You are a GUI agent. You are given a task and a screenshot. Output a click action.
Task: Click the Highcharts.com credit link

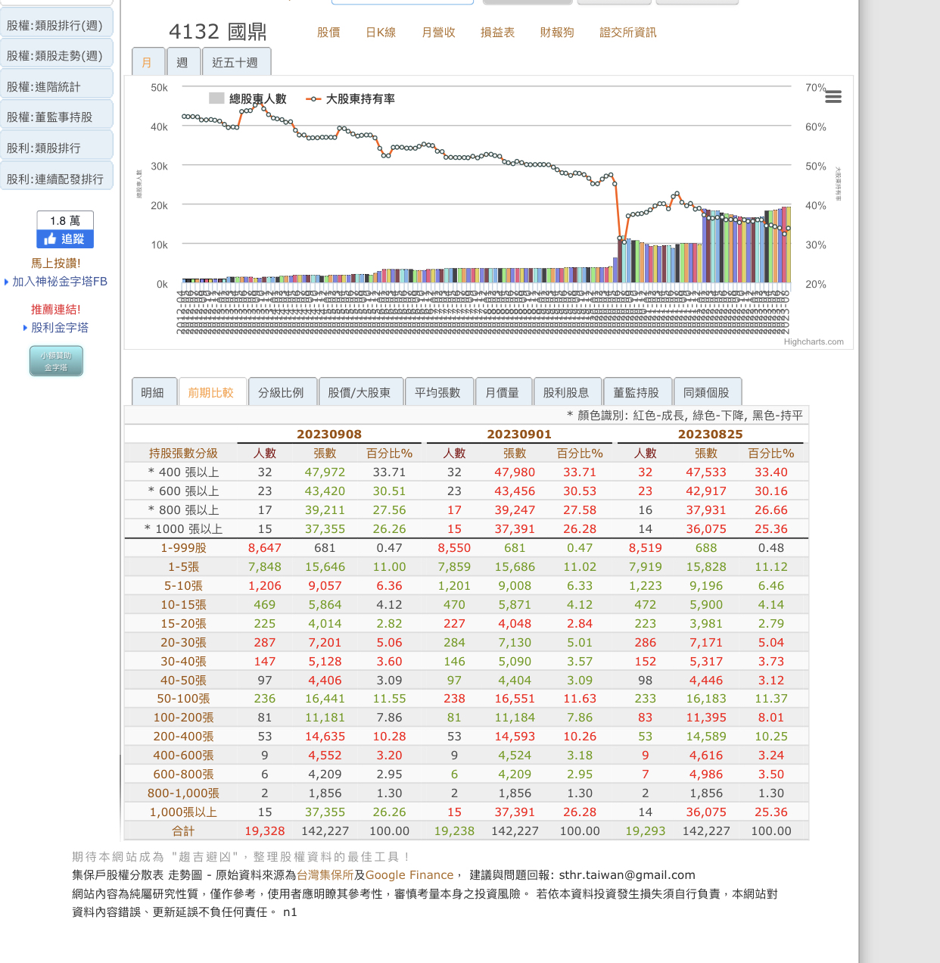814,341
